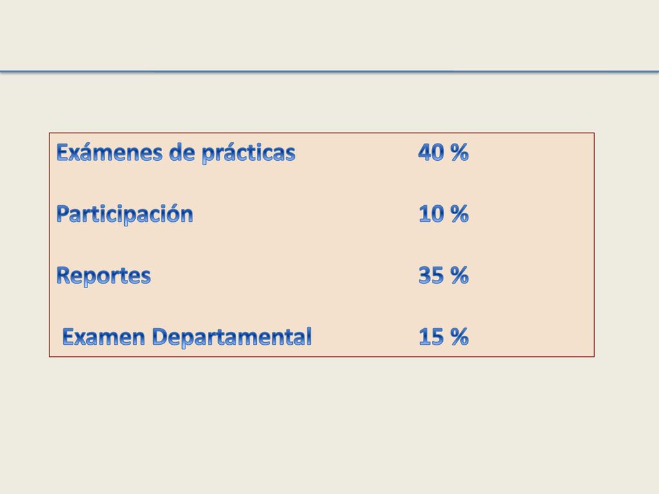The height and width of the screenshot is (494, 659).
Task: Click the word "Departamental"
Action: [x=232, y=337]
